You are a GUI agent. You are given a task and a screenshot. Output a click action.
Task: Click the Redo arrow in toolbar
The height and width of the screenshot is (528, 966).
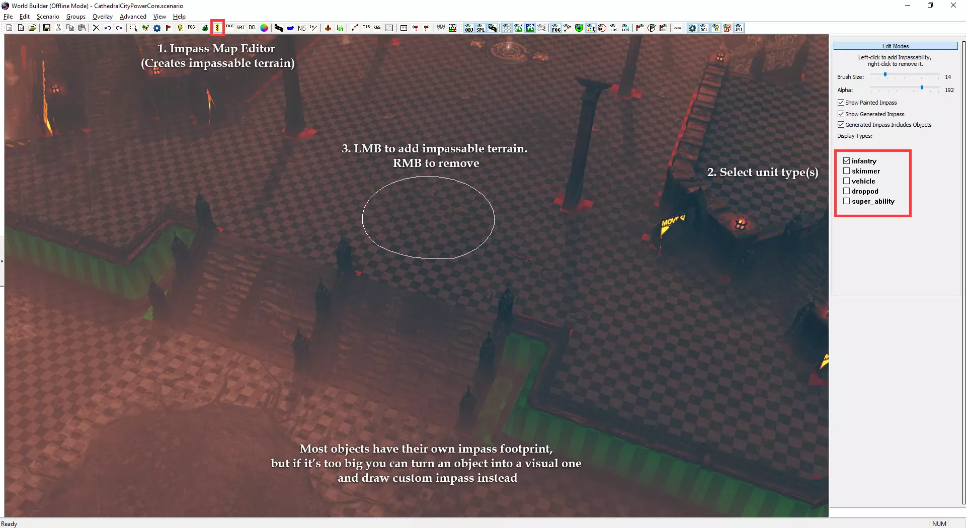click(x=119, y=28)
